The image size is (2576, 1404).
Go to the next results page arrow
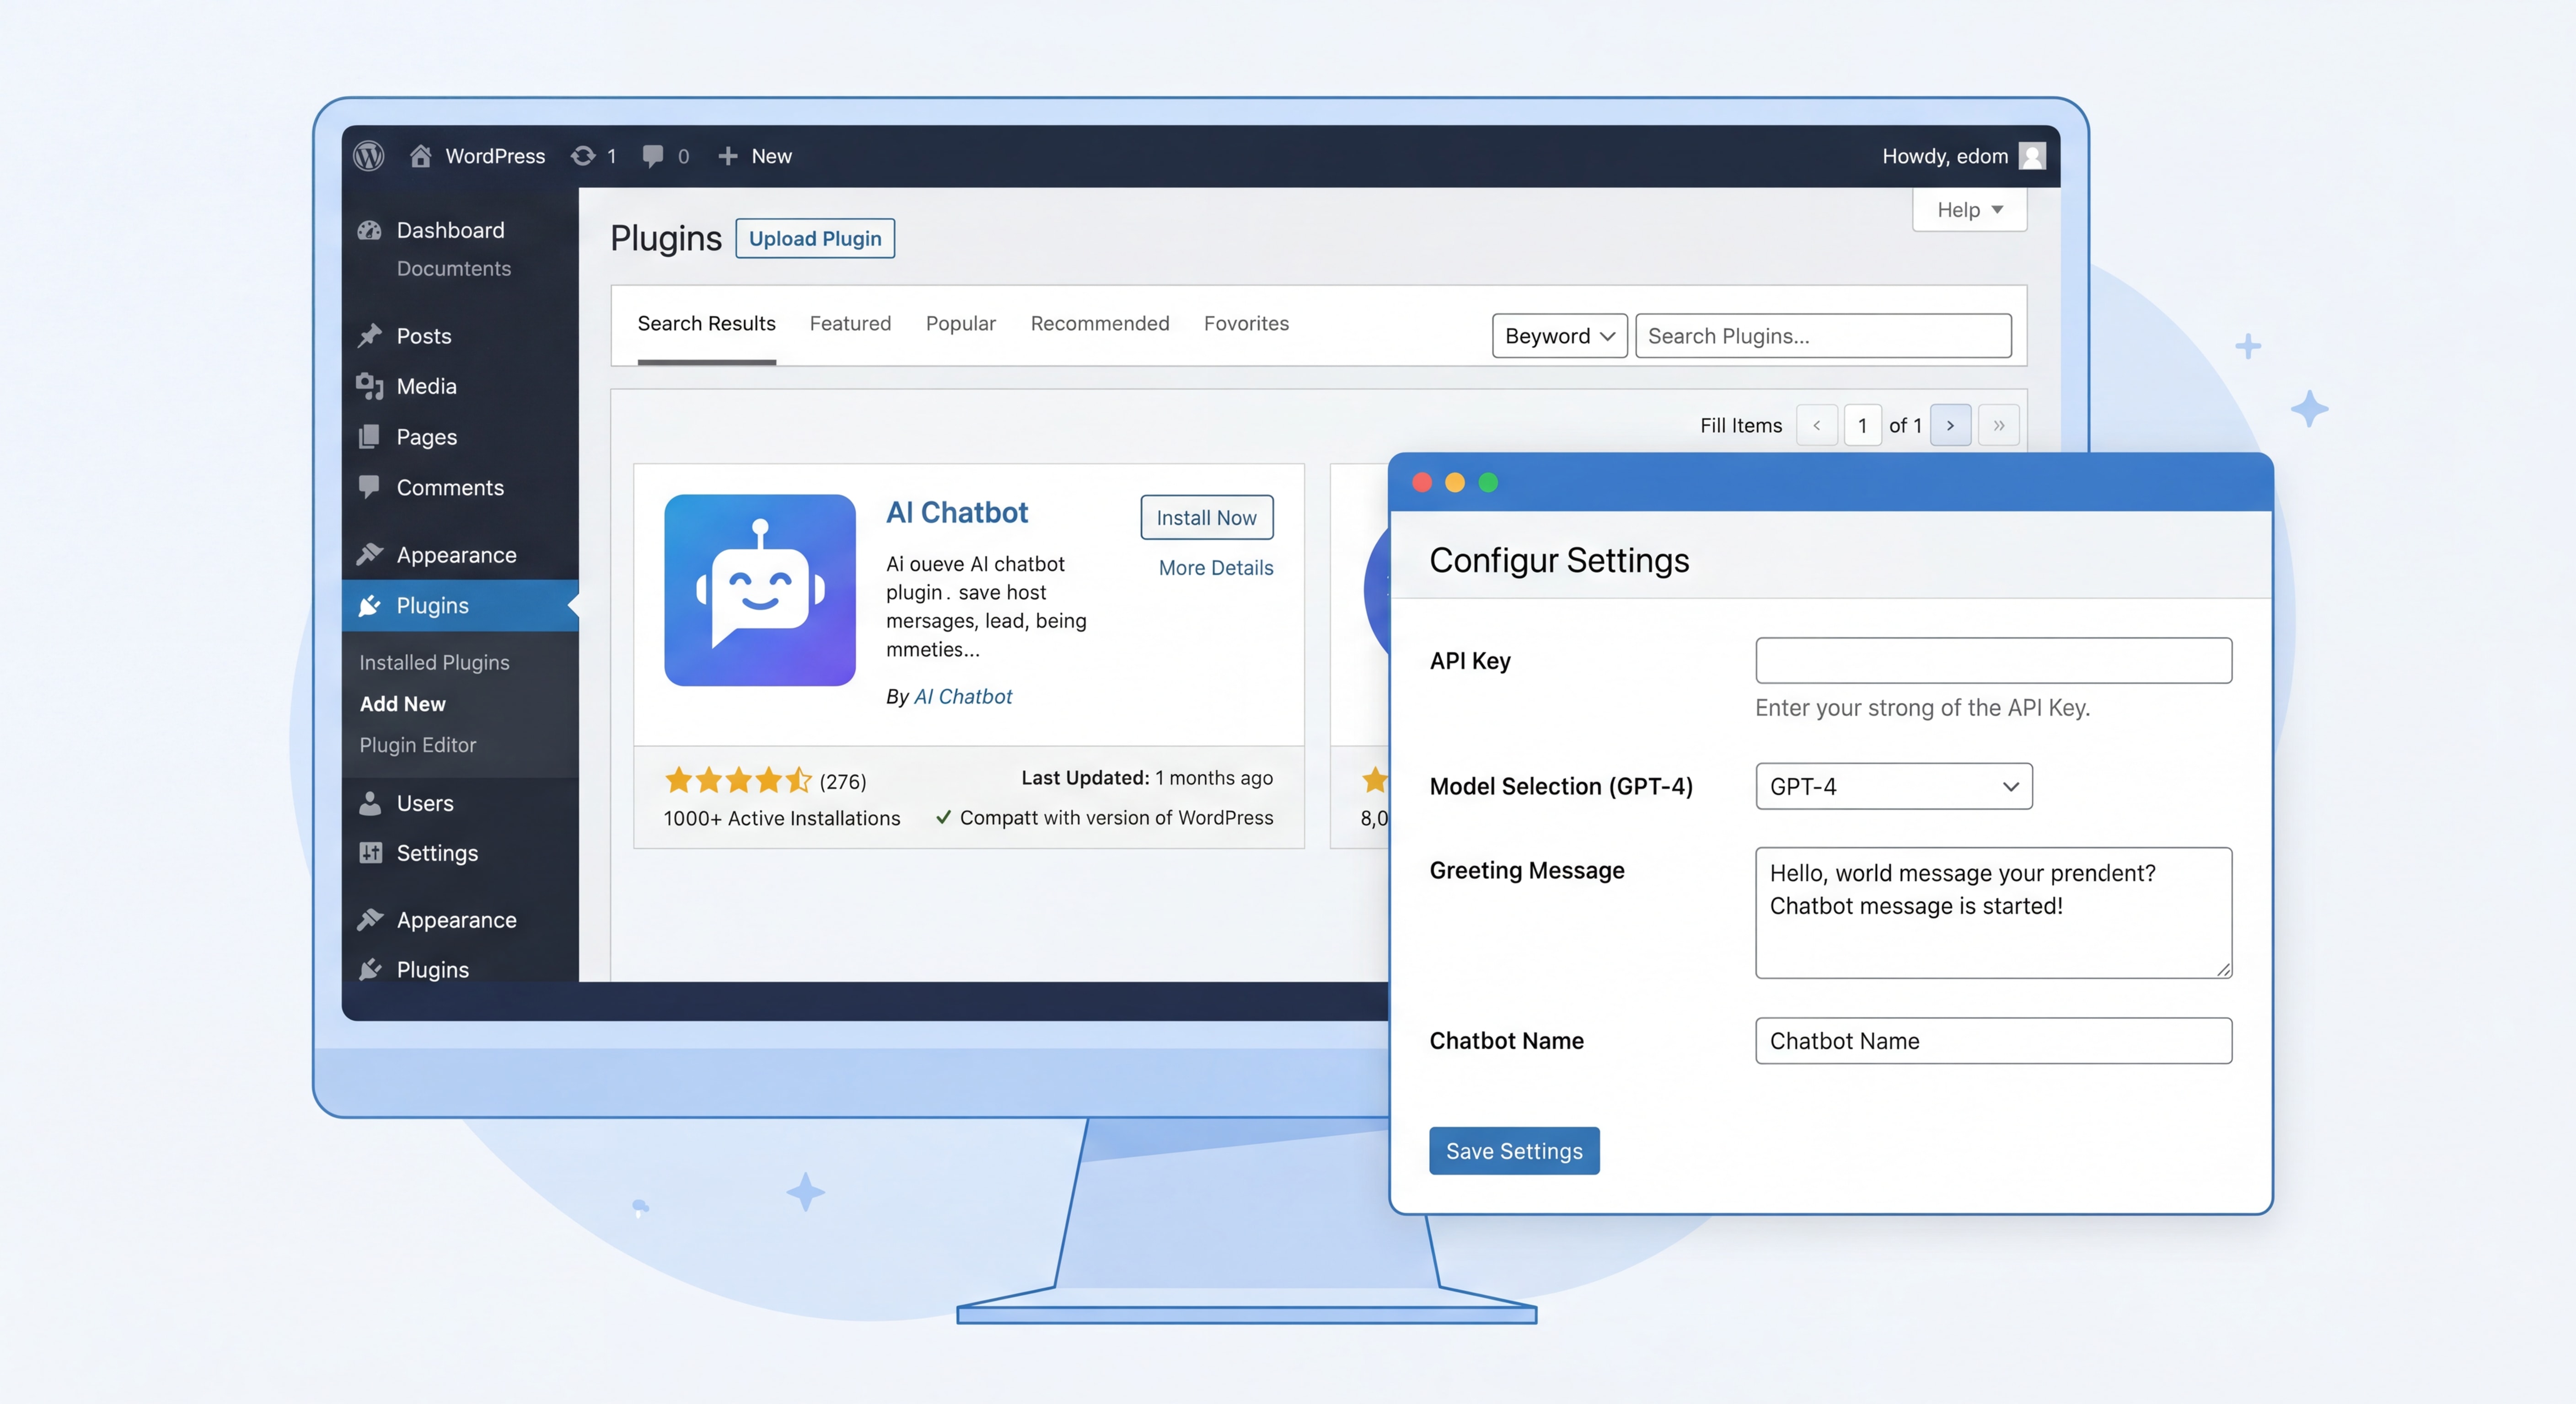click(1950, 425)
